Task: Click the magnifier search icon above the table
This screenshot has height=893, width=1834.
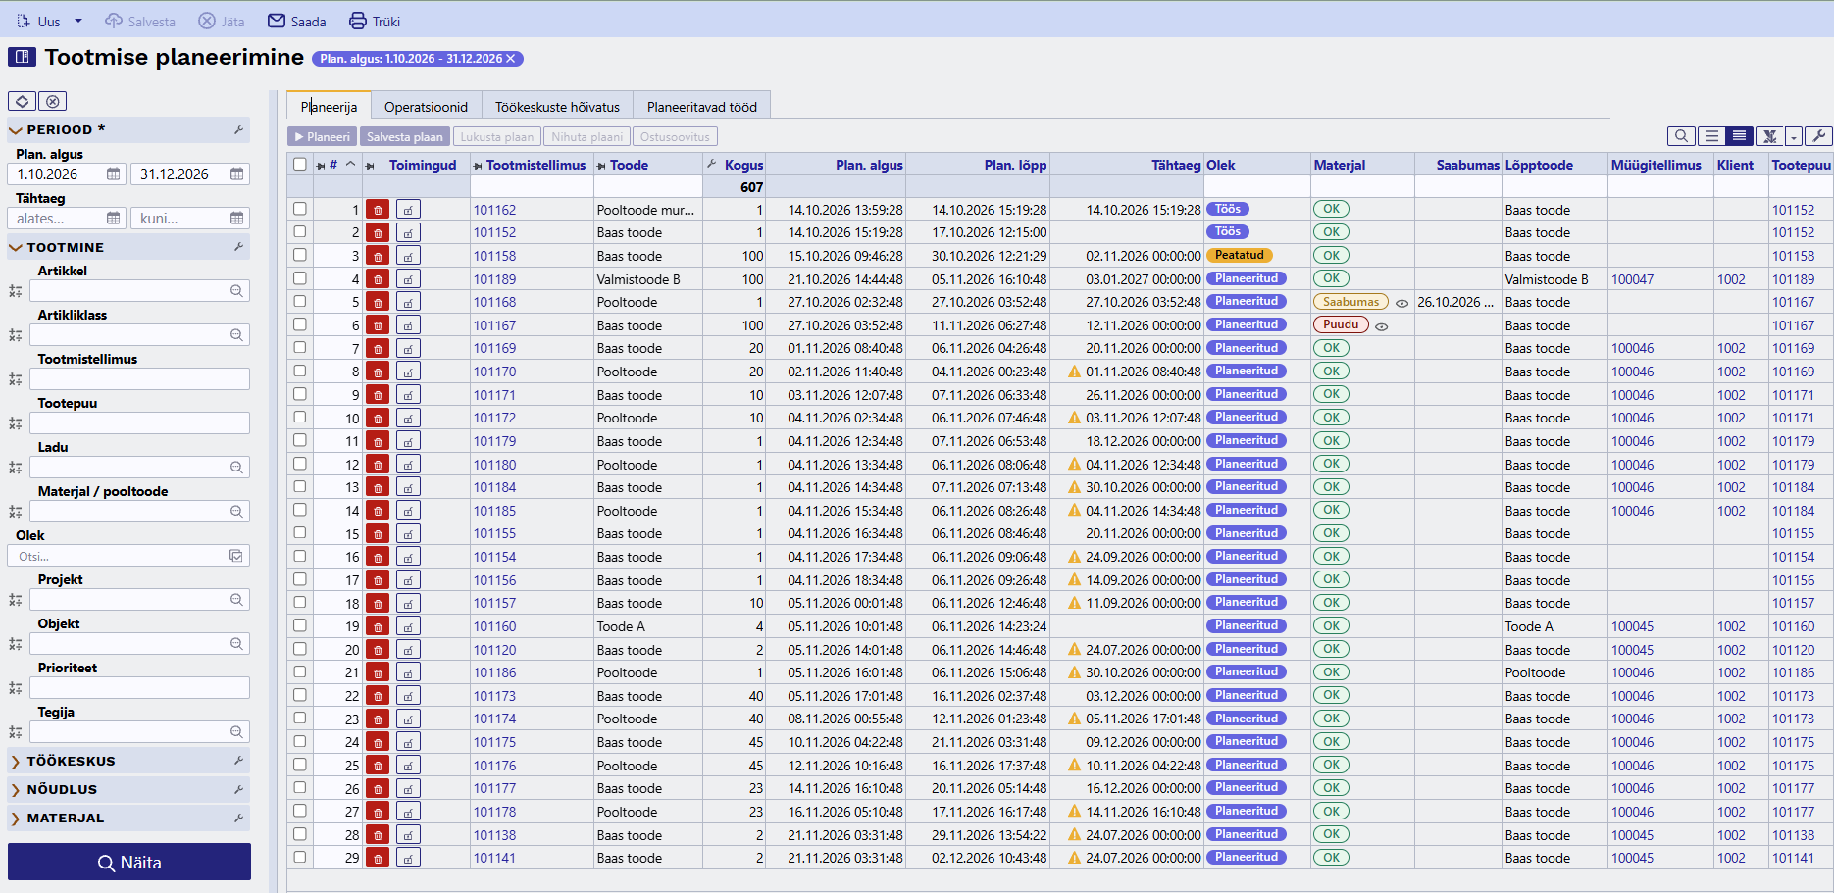Action: [x=1681, y=136]
